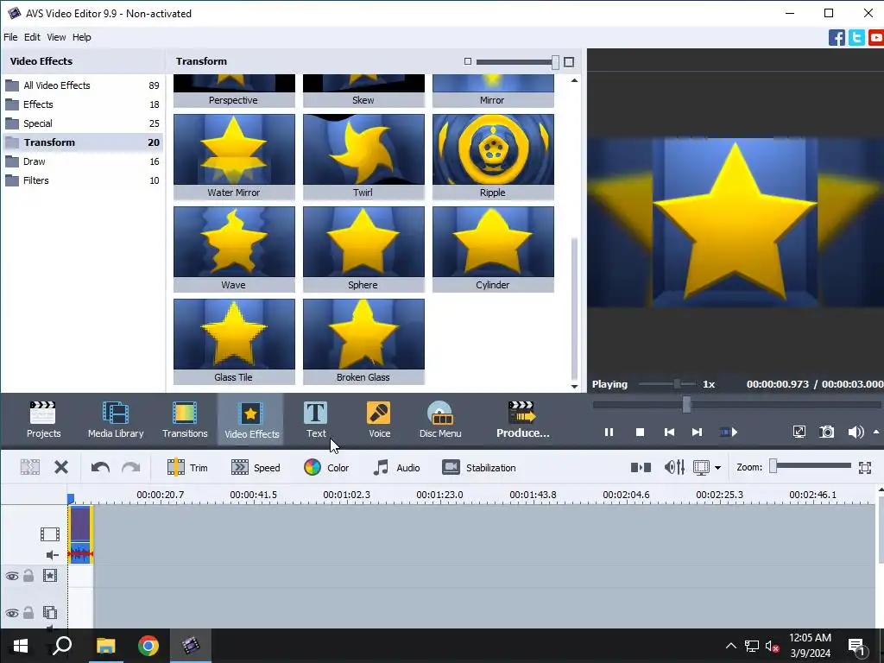Screen dimensions: 884x663
Task: Open the File menu
Action: (x=10, y=37)
